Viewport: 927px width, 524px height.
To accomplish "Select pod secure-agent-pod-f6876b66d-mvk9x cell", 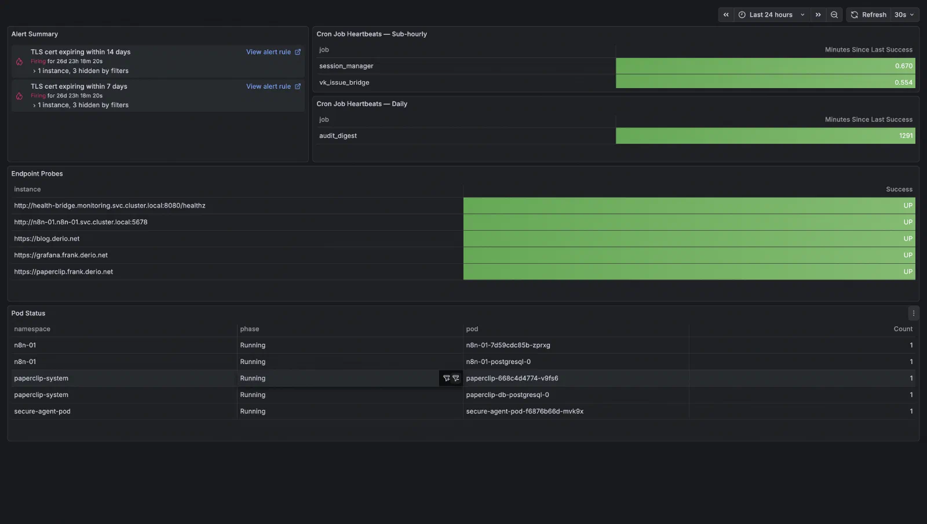I will [x=576, y=412].
